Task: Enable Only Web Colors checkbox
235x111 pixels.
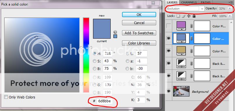Action: (x=6, y=97)
